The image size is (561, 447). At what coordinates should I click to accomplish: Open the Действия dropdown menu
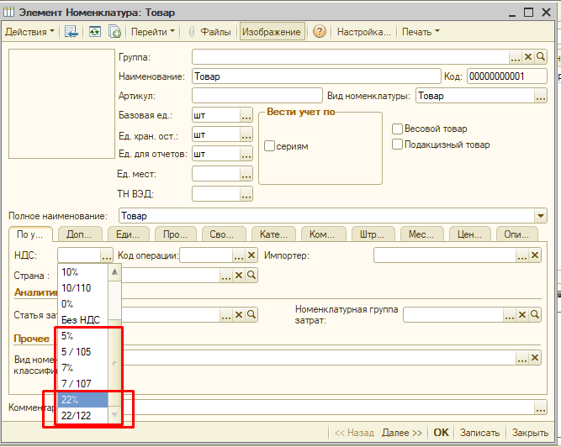(x=29, y=32)
